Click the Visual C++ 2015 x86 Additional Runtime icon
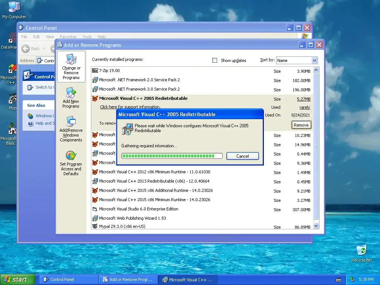This screenshot has width=380, height=285. [95, 190]
